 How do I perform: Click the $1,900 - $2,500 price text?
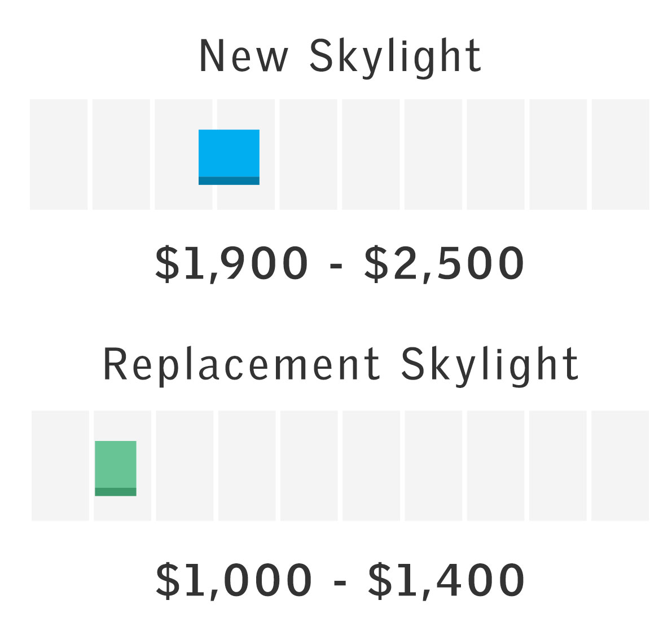pyautogui.click(x=340, y=263)
